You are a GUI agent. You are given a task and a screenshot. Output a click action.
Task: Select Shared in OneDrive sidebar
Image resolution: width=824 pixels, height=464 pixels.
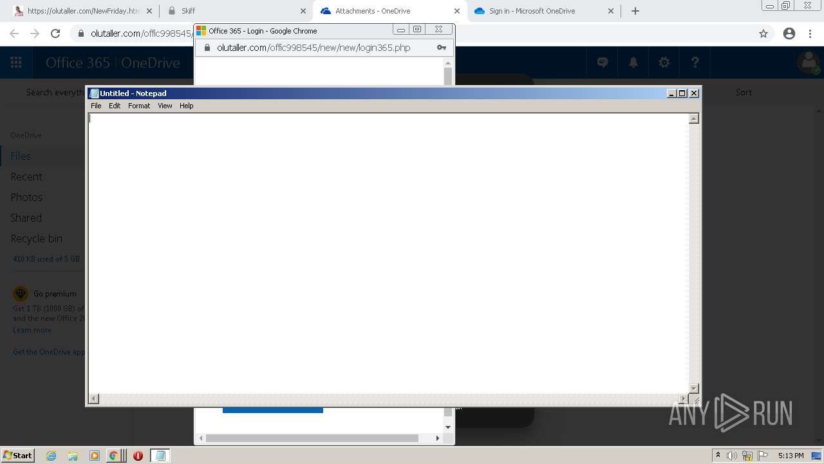click(x=26, y=218)
